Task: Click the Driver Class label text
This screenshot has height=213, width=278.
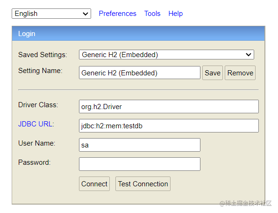Action: click(38, 105)
